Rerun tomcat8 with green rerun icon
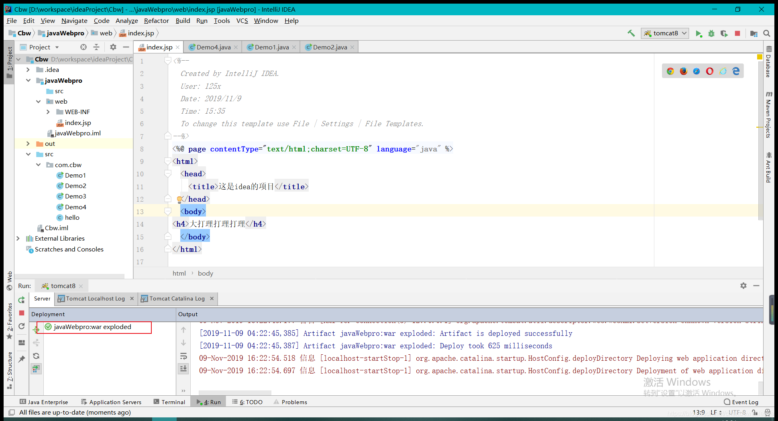The height and width of the screenshot is (421, 778). coord(22,300)
